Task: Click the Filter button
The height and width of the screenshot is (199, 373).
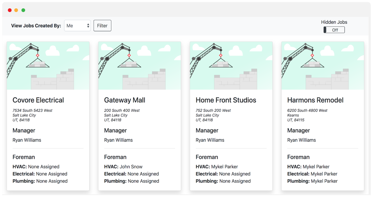Action: [x=102, y=26]
